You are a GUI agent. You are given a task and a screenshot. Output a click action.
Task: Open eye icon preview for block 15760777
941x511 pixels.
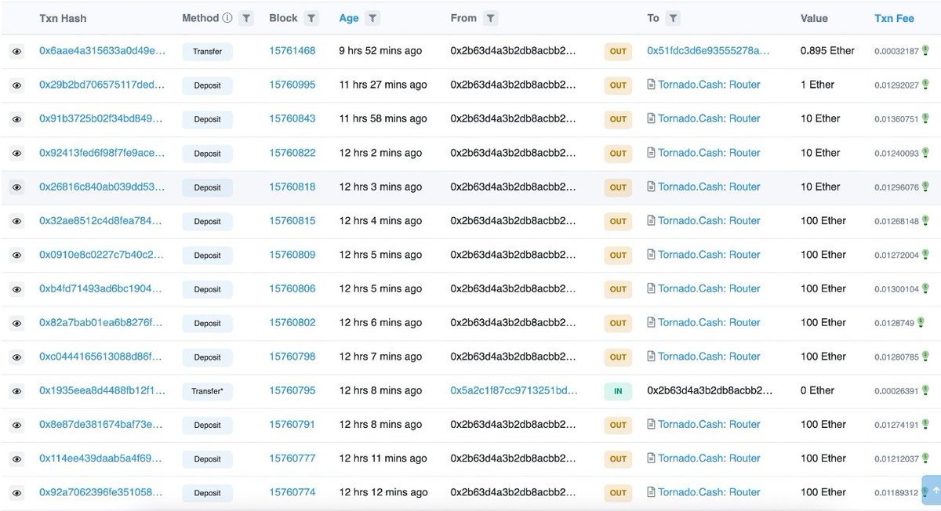16,458
